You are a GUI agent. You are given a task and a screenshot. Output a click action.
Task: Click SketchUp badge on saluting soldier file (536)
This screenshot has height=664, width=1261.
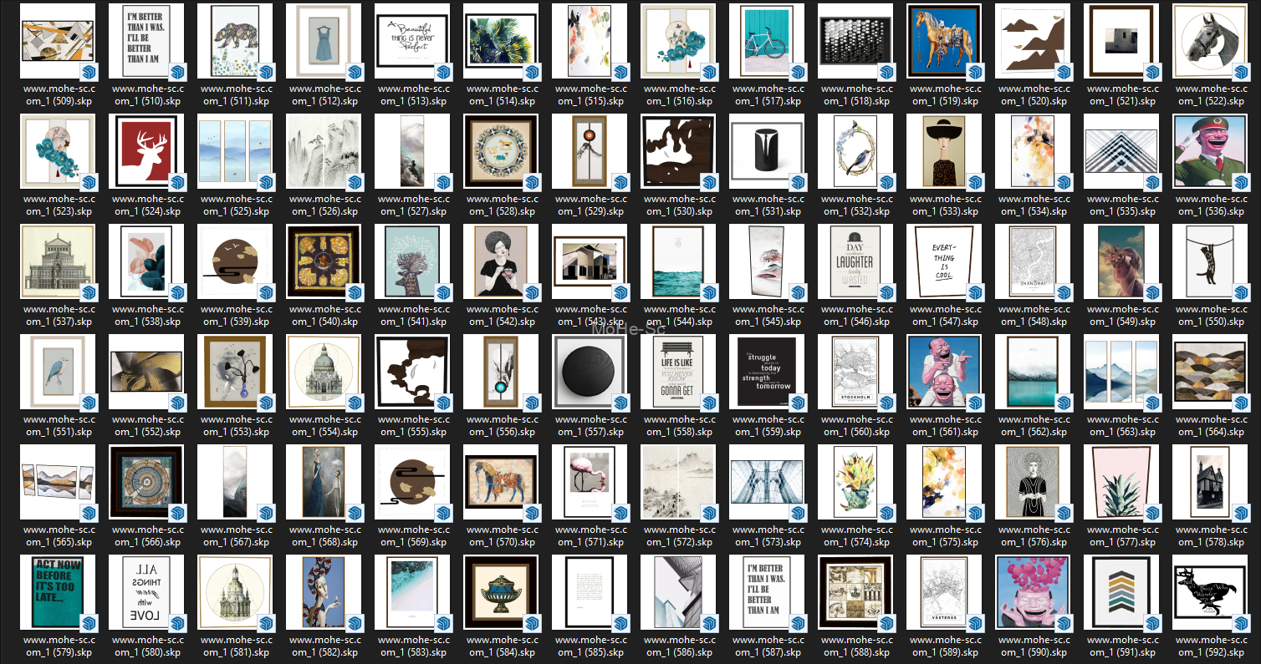1241,181
